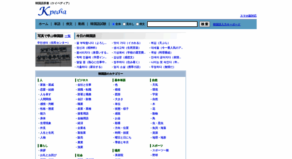Open the ホーム menu item
Image resolution: width=292 pixels, height=159 pixels.
(43, 24)
